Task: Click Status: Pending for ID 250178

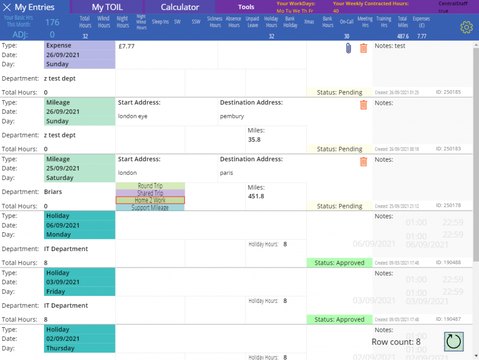Action: tap(340, 206)
